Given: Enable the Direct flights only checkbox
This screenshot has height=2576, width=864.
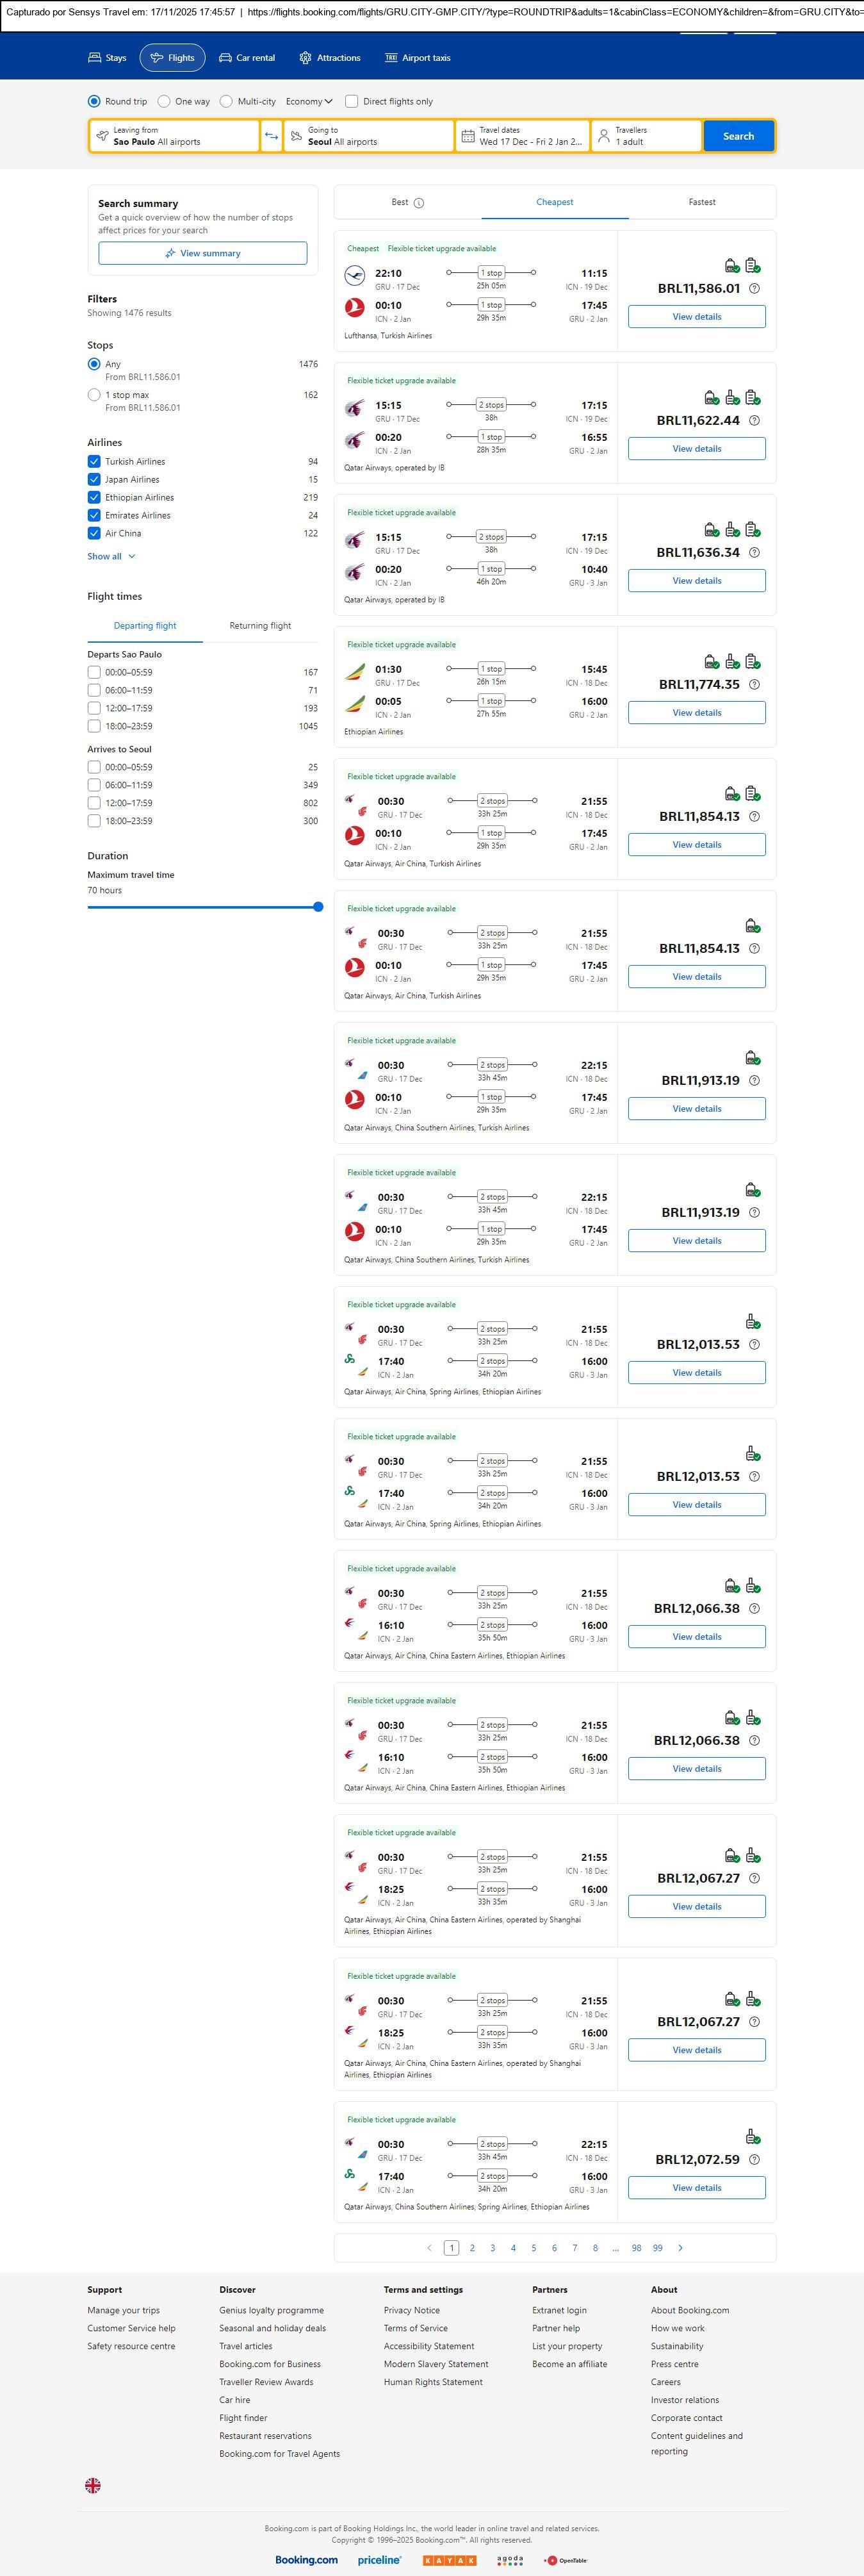Looking at the screenshot, I should pos(351,101).
